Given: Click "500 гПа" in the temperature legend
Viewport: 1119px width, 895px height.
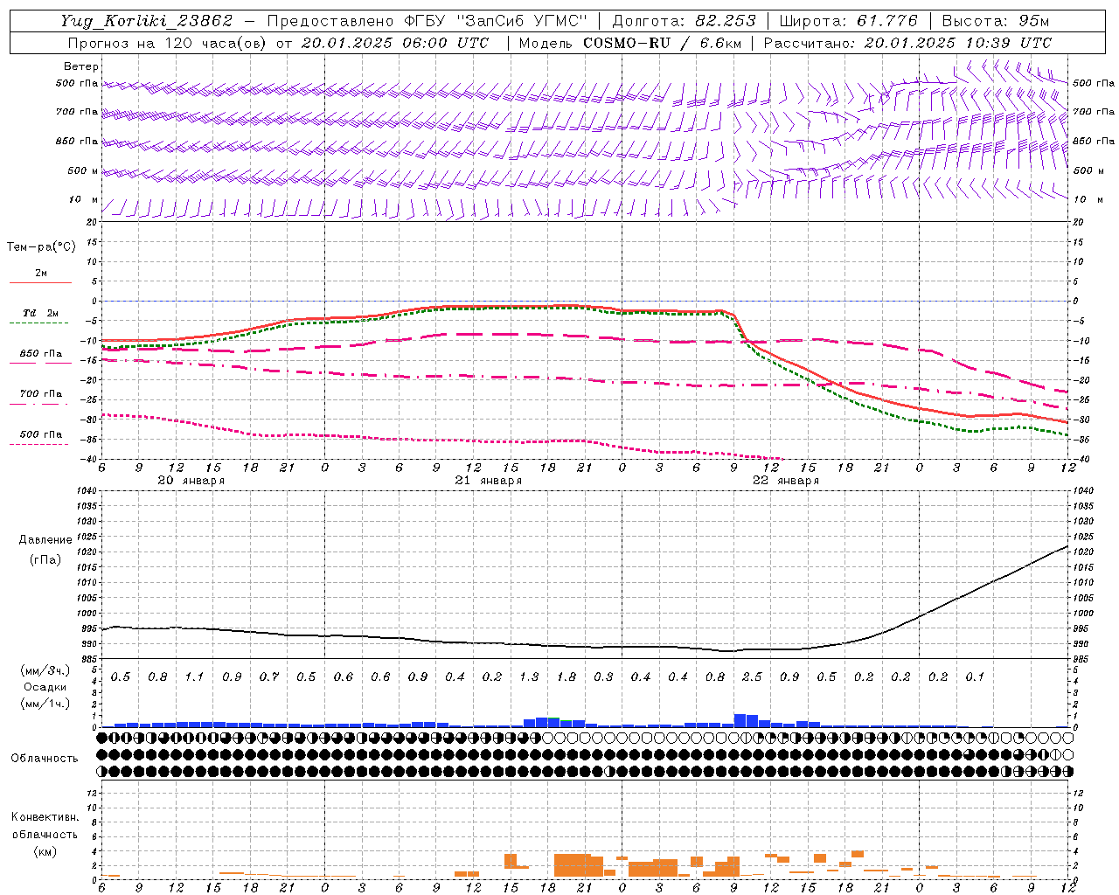Looking at the screenshot, I should tap(40, 434).
